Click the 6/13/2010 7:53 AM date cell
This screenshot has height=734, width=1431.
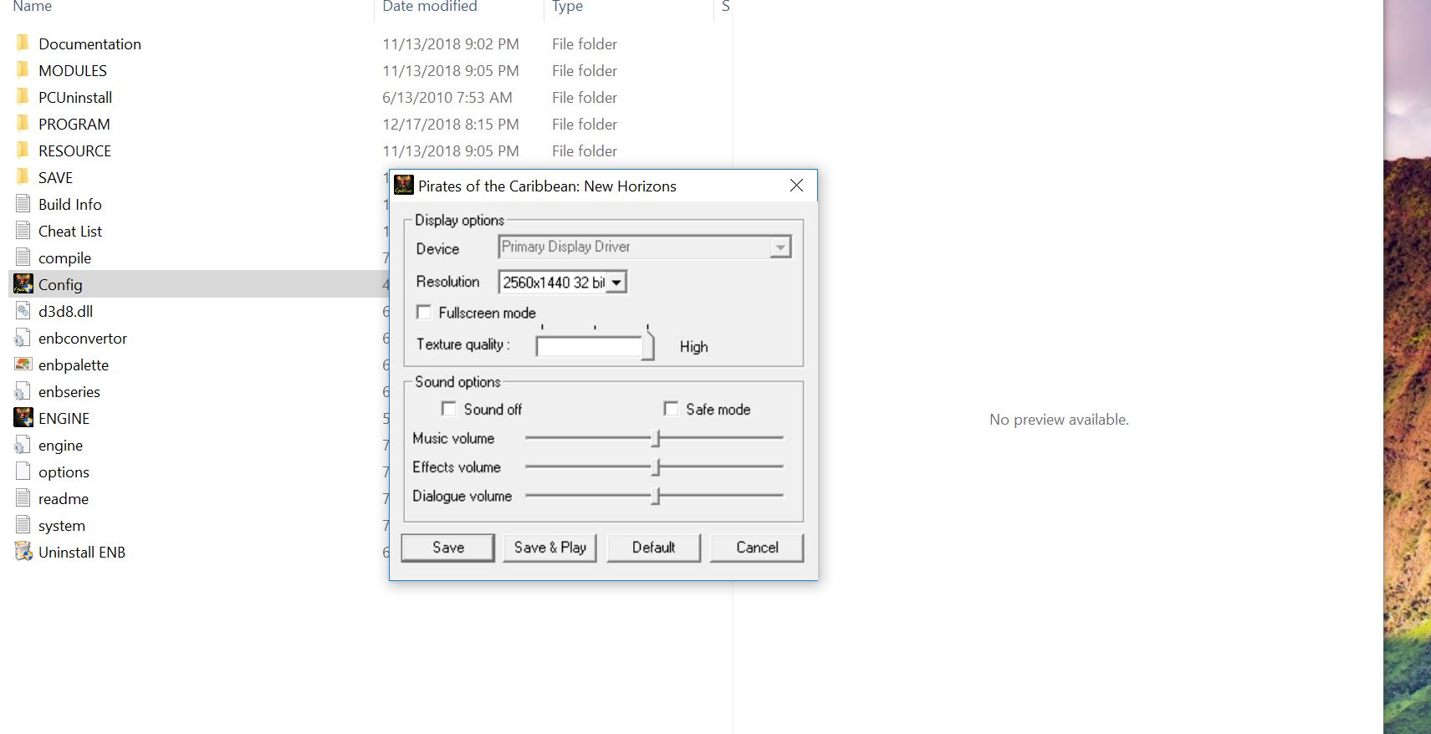point(447,97)
